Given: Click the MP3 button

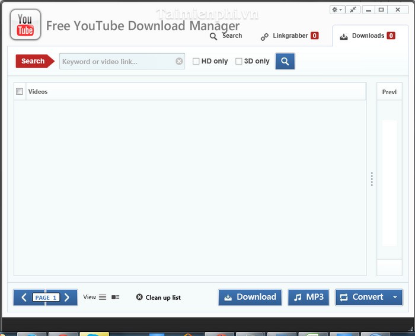Looking at the screenshot, I should (x=309, y=297).
